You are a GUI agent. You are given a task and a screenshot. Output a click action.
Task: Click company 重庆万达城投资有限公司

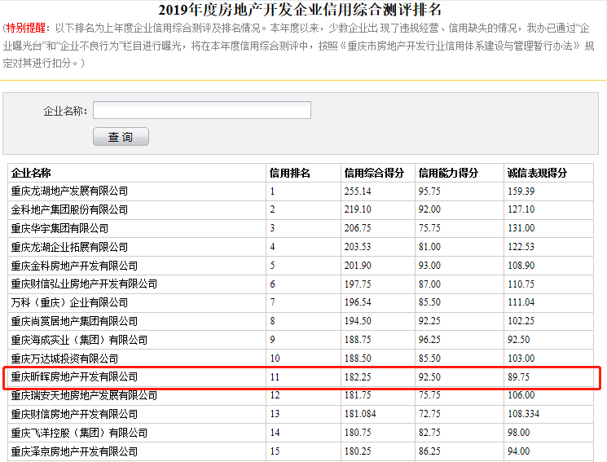point(64,359)
